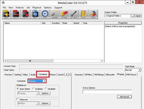
Task: Switch to the Summary tab
Action: point(79,75)
